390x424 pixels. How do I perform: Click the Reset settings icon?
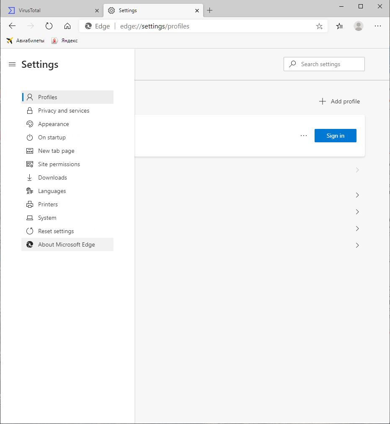pyautogui.click(x=29, y=231)
